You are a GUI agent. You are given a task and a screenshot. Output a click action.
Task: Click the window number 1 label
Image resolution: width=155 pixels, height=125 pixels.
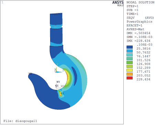coord(2,2)
